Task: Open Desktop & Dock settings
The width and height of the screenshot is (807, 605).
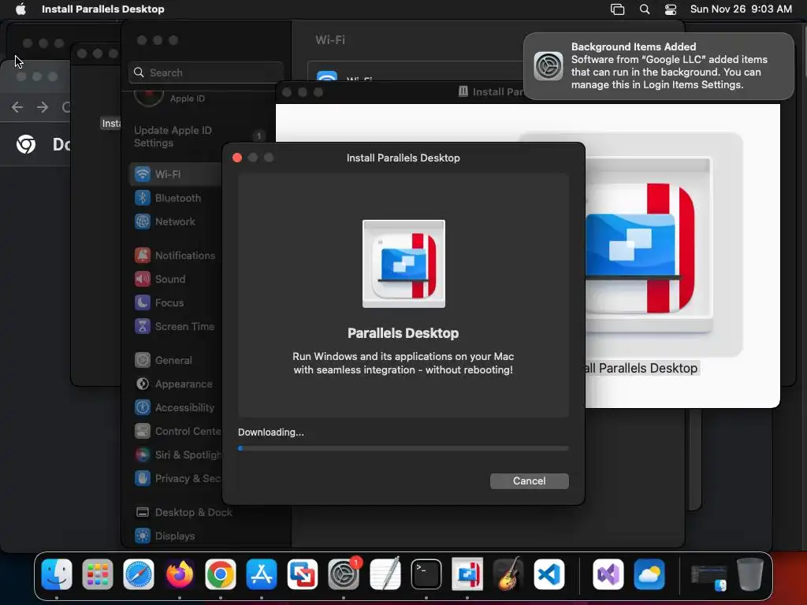Action: pyautogui.click(x=184, y=512)
